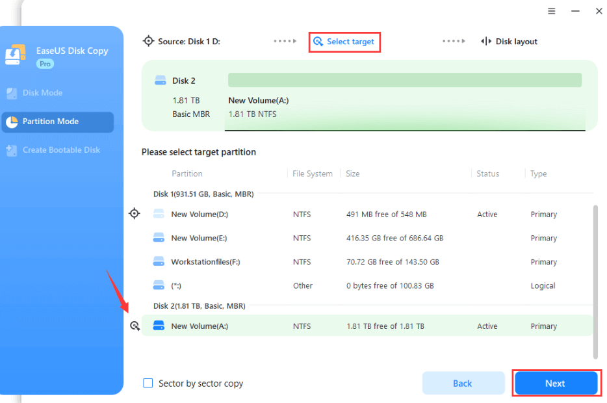Click the Next button
The image size is (607, 403).
point(556,383)
